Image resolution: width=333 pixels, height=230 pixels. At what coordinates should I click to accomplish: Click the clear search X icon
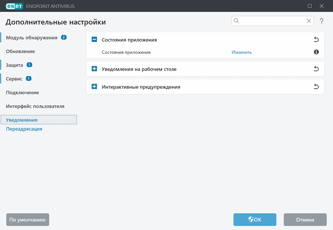(309, 21)
